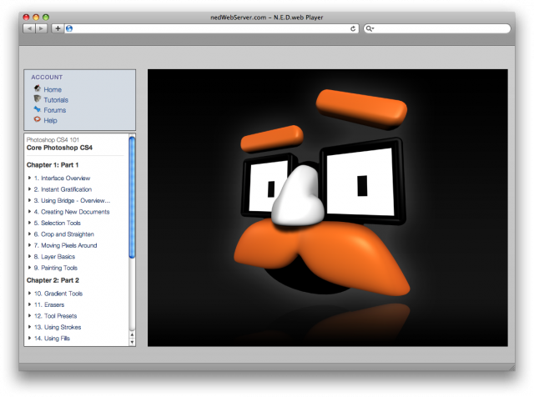This screenshot has height=397, width=534.
Task: Select '12. Tool Presets' lesson
Action: tap(56, 316)
